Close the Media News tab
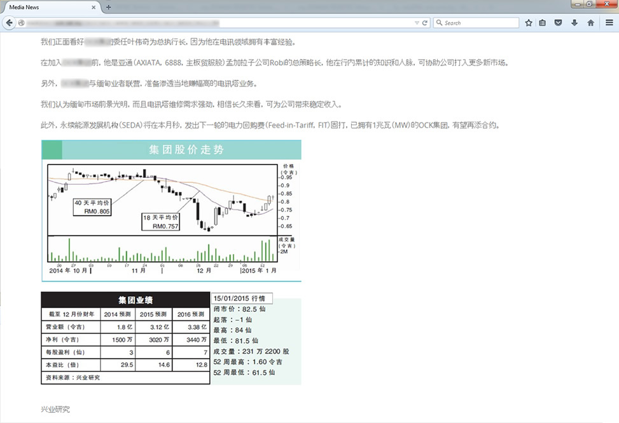The height and width of the screenshot is (423, 619). point(94,7)
